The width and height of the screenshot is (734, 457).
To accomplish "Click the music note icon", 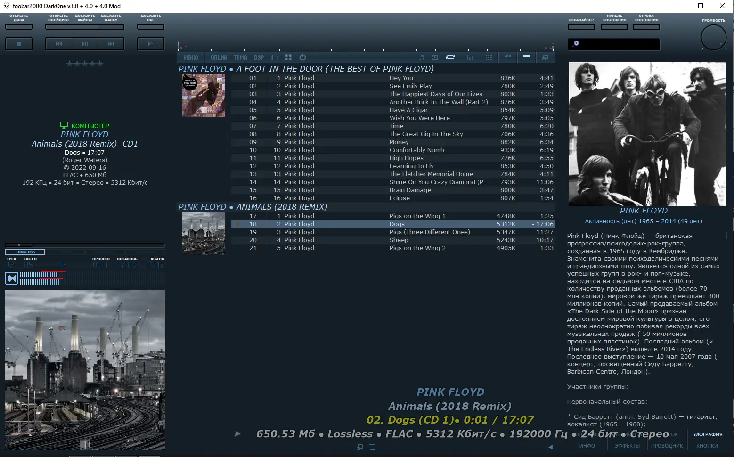I will [x=422, y=57].
